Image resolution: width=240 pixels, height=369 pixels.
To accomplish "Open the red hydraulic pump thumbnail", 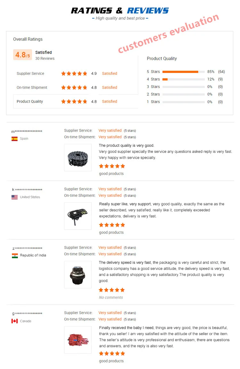I will click(78, 340).
